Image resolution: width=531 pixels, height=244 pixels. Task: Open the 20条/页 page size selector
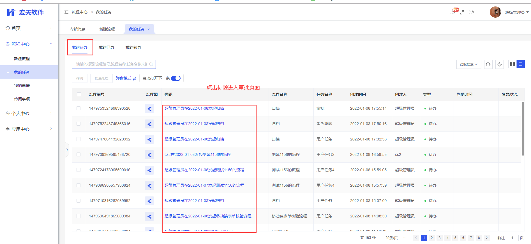[394, 238]
